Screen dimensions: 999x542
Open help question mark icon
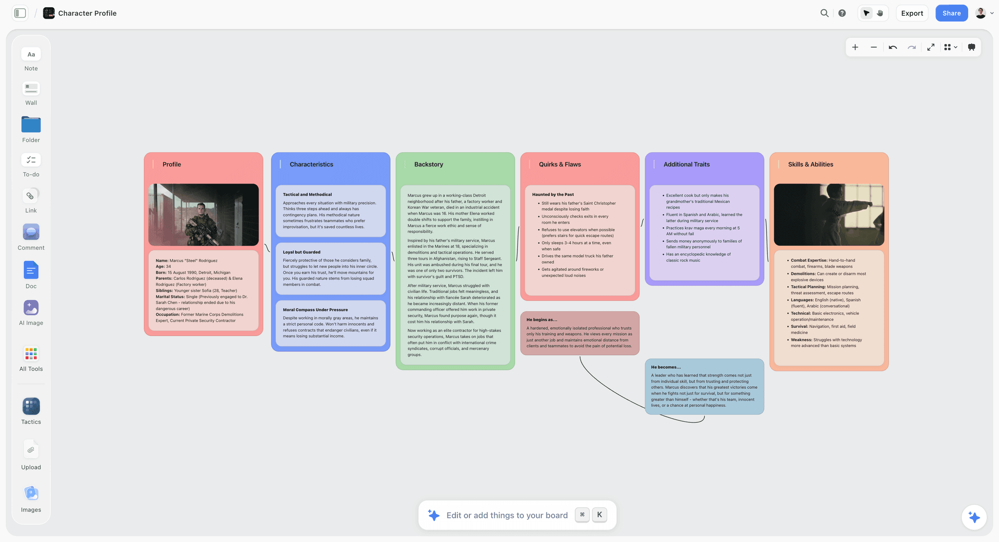[842, 13]
